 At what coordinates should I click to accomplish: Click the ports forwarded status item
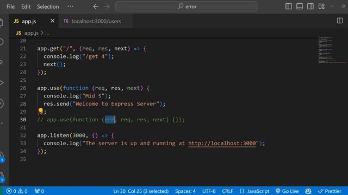[x=39, y=191]
